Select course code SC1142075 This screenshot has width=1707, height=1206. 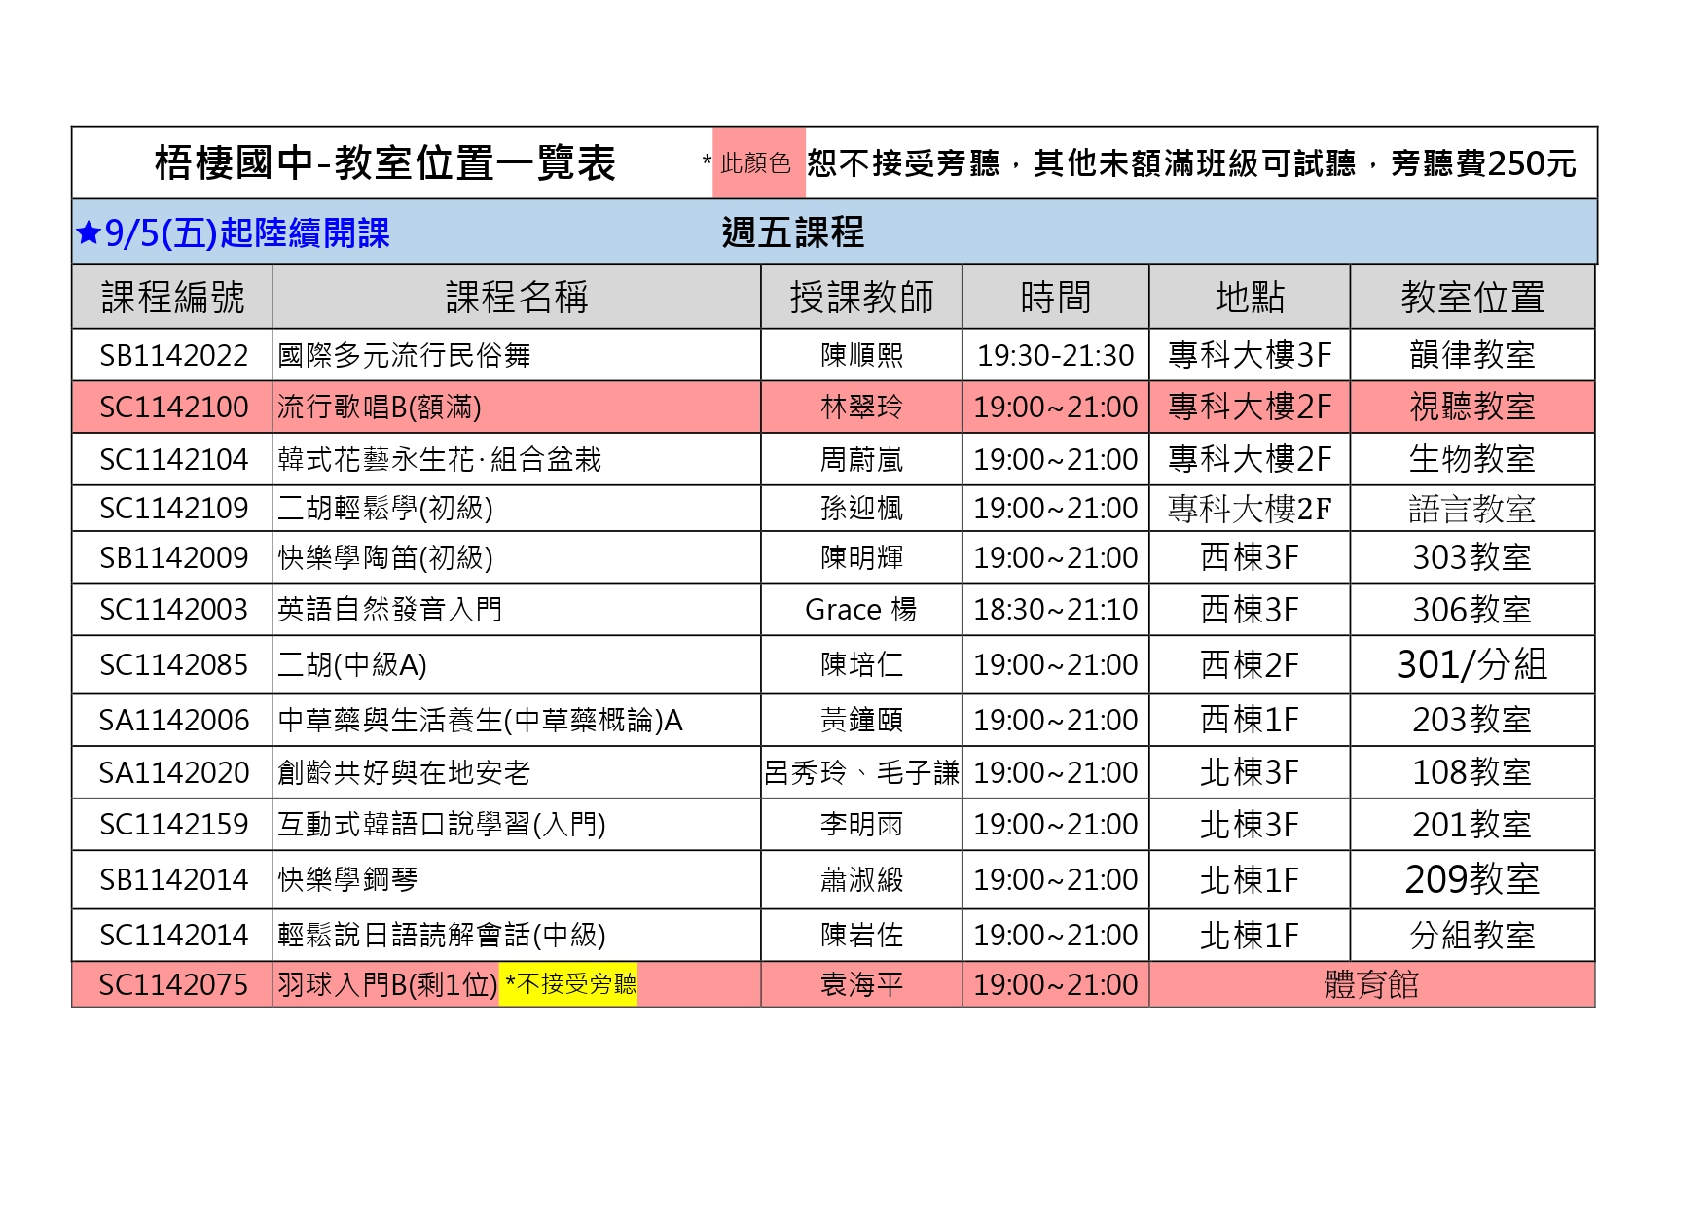point(173,984)
